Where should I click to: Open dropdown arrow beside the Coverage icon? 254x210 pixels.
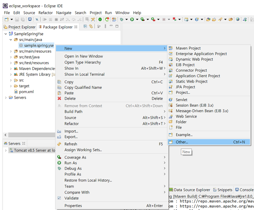point(148,19)
